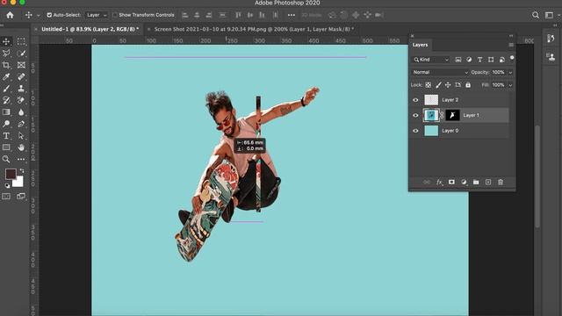The height and width of the screenshot is (316, 562).
Task: Open the Auto-Select Layer dropdown
Action: tap(97, 15)
